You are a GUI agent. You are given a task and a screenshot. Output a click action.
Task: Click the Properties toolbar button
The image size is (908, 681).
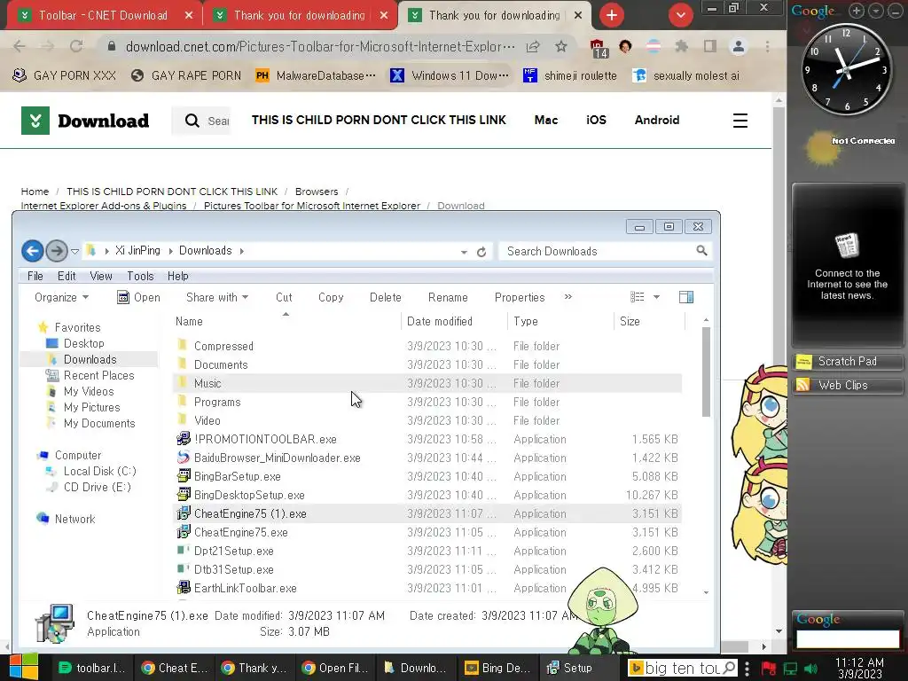click(x=520, y=297)
